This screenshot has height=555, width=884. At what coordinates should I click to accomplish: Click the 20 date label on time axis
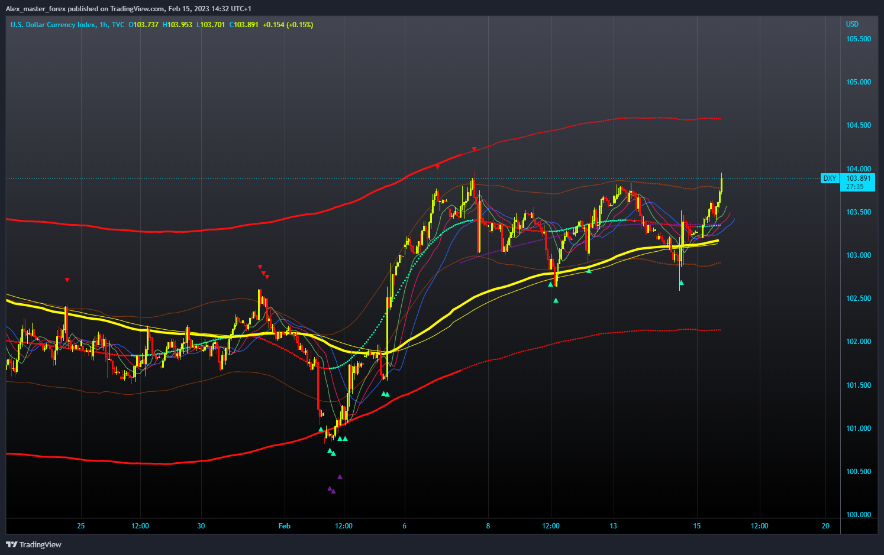coord(826,526)
